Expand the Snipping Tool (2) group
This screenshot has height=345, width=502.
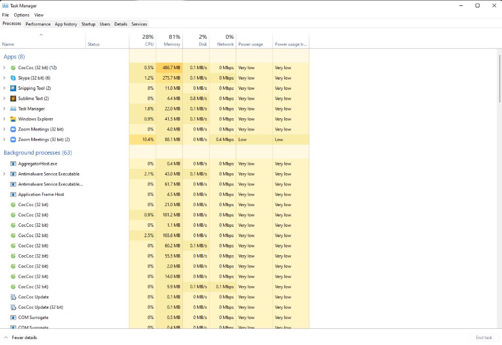(4, 88)
